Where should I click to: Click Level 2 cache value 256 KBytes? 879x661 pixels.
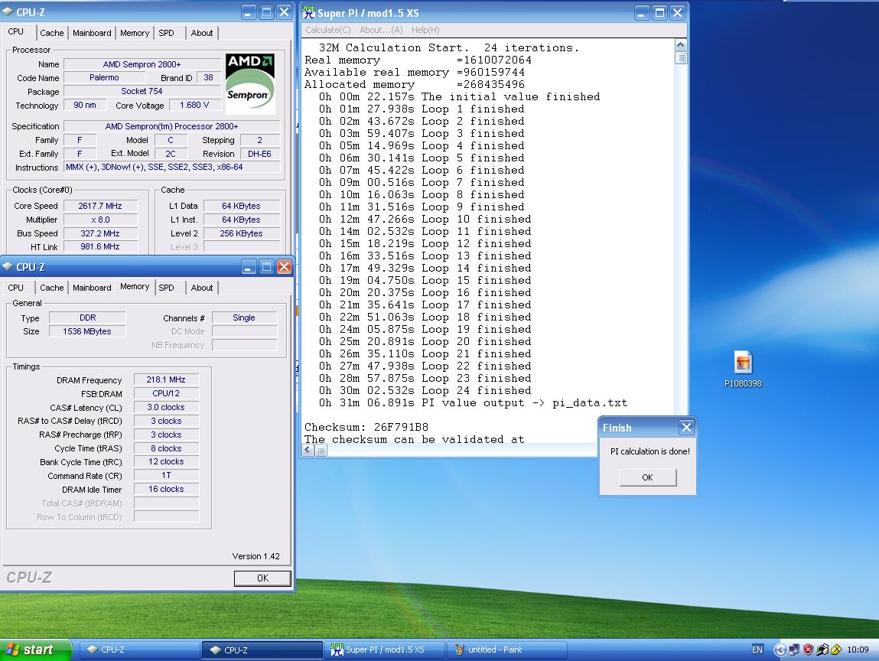[x=241, y=233]
